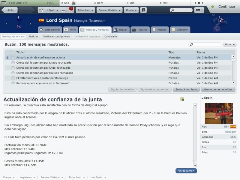
Task: Click the top navigation search field
Action: (181, 10)
